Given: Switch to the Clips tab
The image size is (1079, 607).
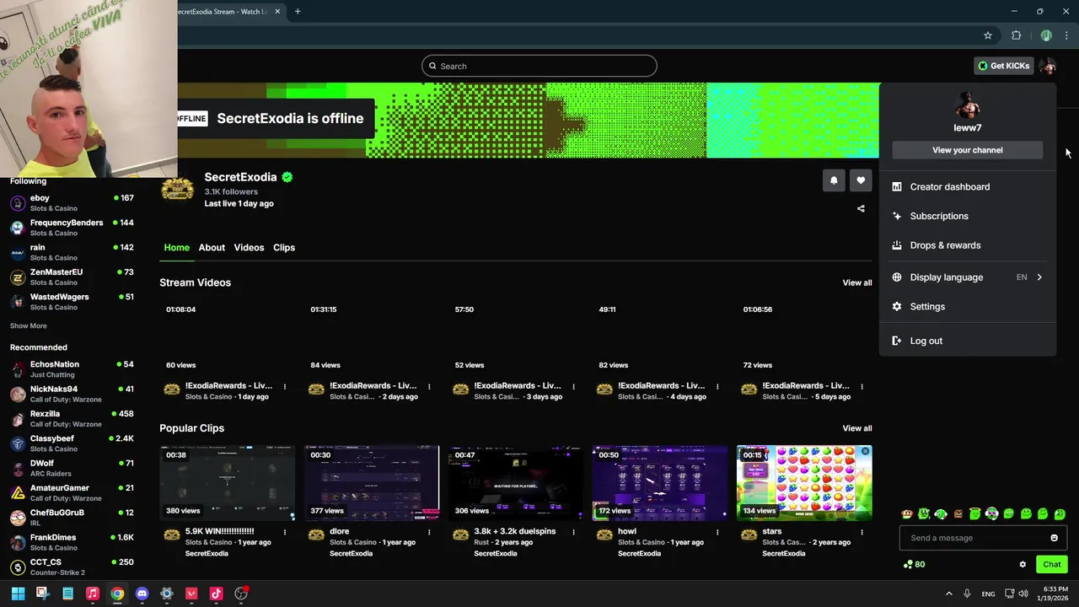Looking at the screenshot, I should 284,248.
